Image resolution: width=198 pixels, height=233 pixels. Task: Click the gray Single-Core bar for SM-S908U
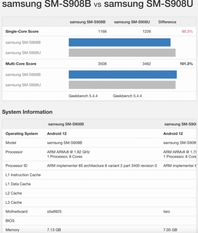click(x=122, y=53)
